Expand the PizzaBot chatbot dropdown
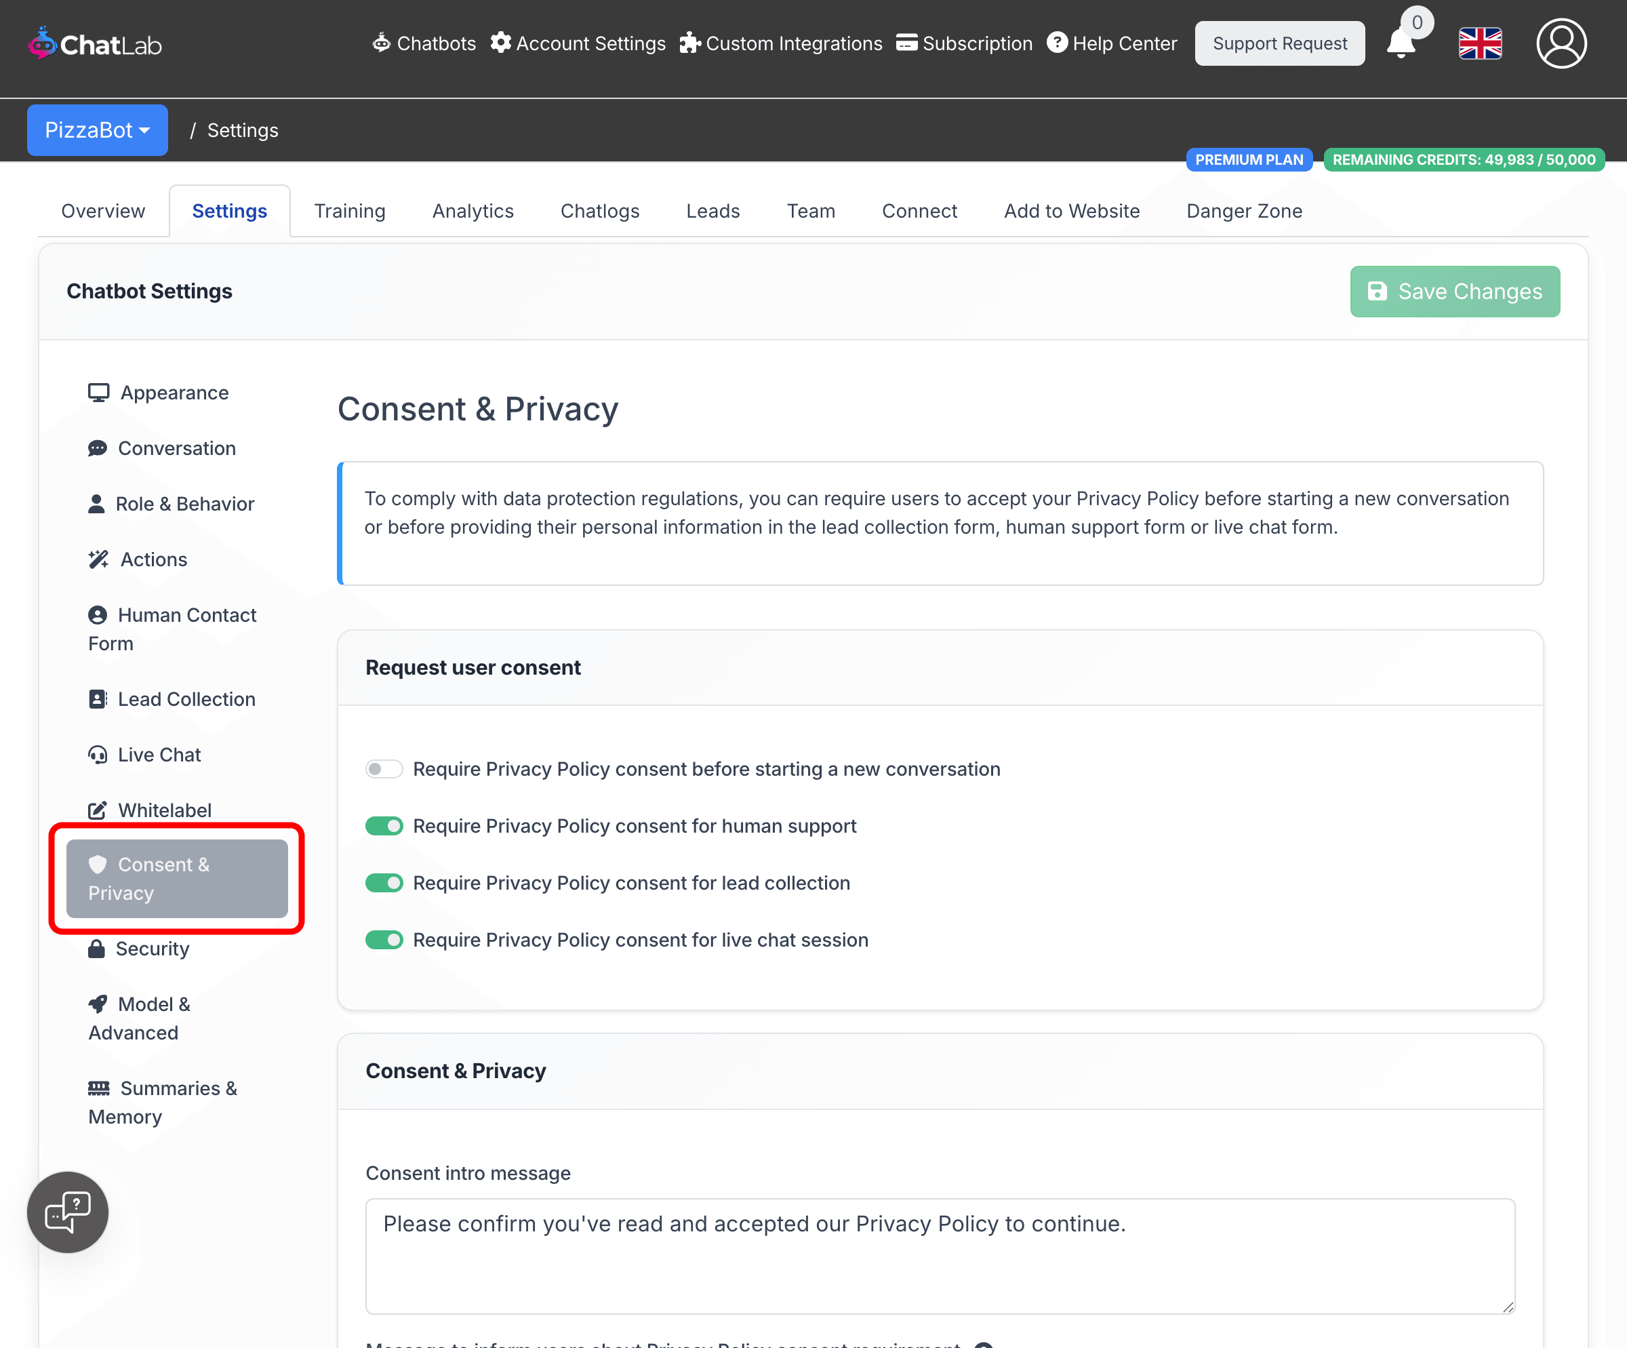This screenshot has width=1627, height=1348. point(98,130)
